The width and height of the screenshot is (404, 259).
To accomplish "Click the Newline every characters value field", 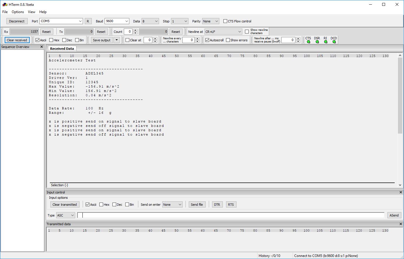I will tap(188, 40).
